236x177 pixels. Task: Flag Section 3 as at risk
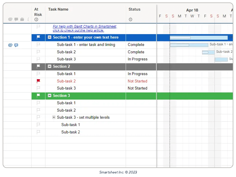coord(38,96)
